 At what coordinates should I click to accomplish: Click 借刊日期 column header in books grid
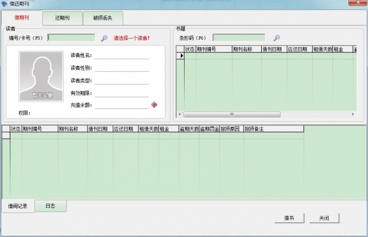[274, 49]
